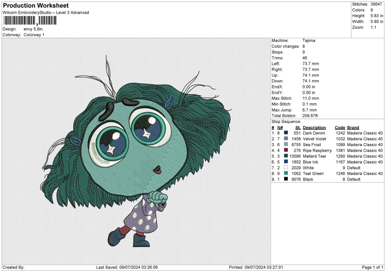This screenshot has height=272, width=386.
Task: Click the Black thread color swatch
Action: 286,179
